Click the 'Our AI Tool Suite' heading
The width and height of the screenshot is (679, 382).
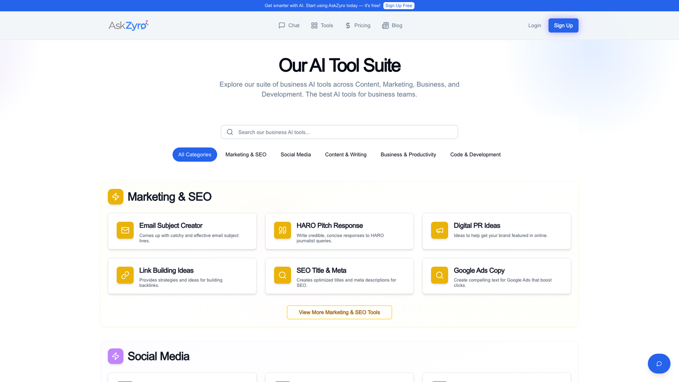[x=339, y=65]
